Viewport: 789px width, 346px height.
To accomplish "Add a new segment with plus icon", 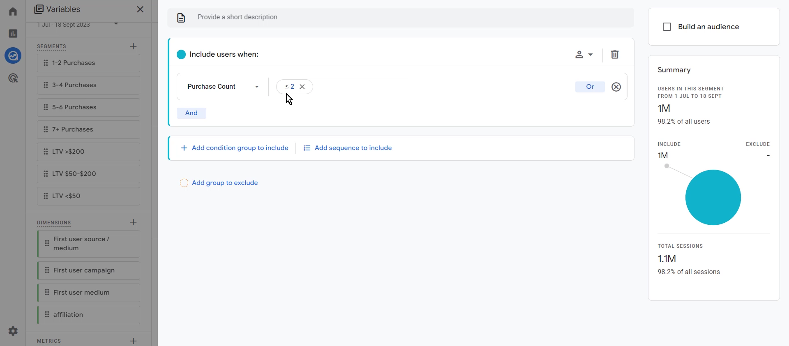I will (133, 46).
